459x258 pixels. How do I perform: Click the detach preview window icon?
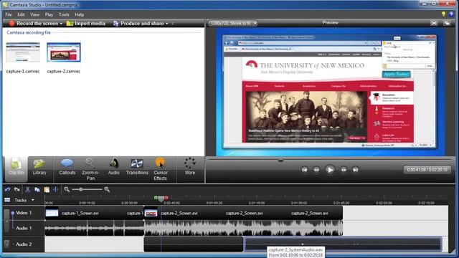[x=447, y=23]
